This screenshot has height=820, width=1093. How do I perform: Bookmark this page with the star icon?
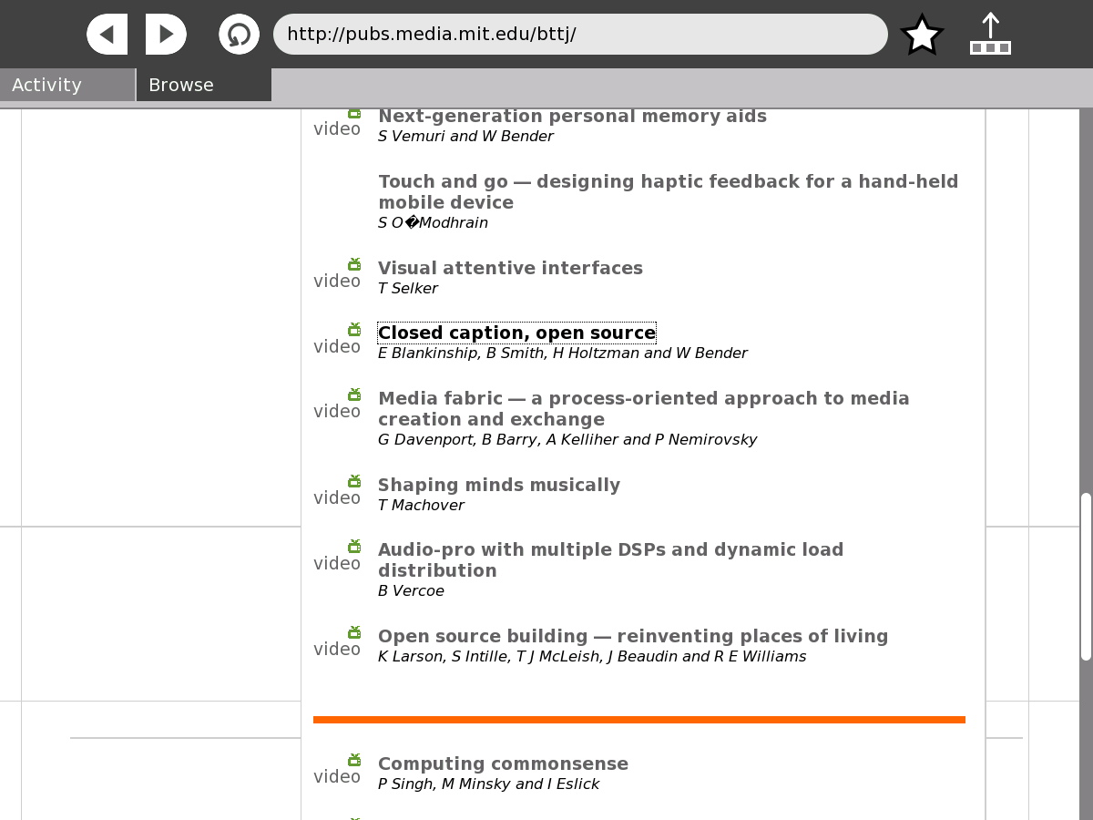922,35
